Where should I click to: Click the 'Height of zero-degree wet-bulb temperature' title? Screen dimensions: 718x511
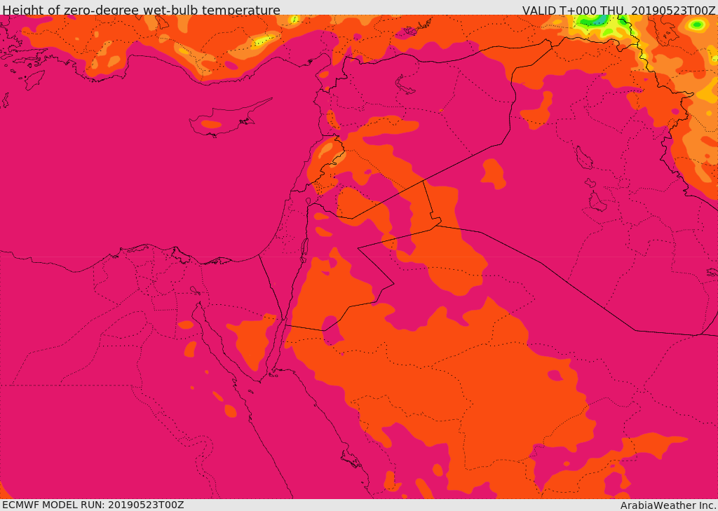[x=141, y=10]
